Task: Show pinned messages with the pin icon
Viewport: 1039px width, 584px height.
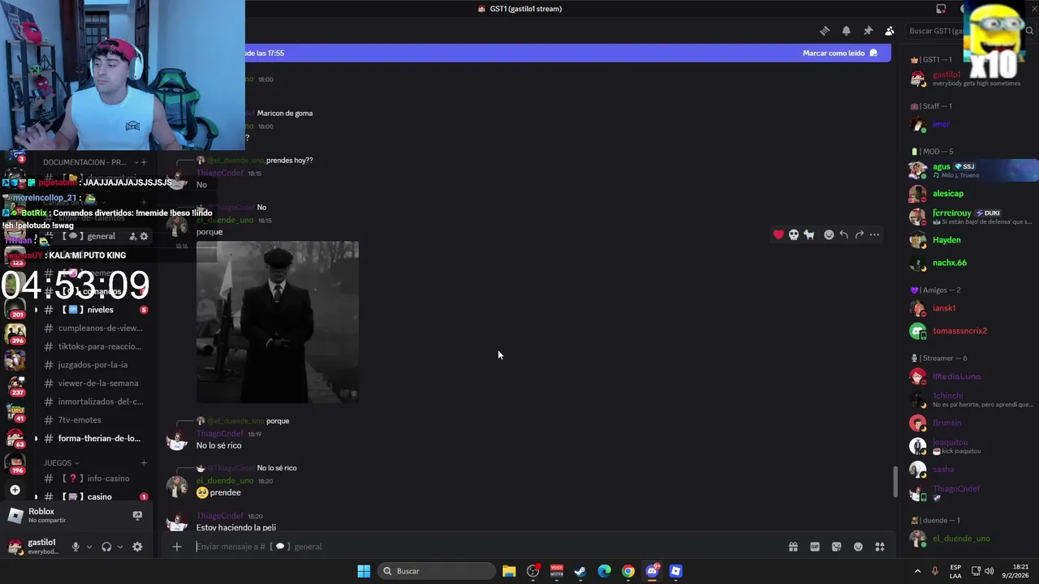Action: [x=868, y=31]
